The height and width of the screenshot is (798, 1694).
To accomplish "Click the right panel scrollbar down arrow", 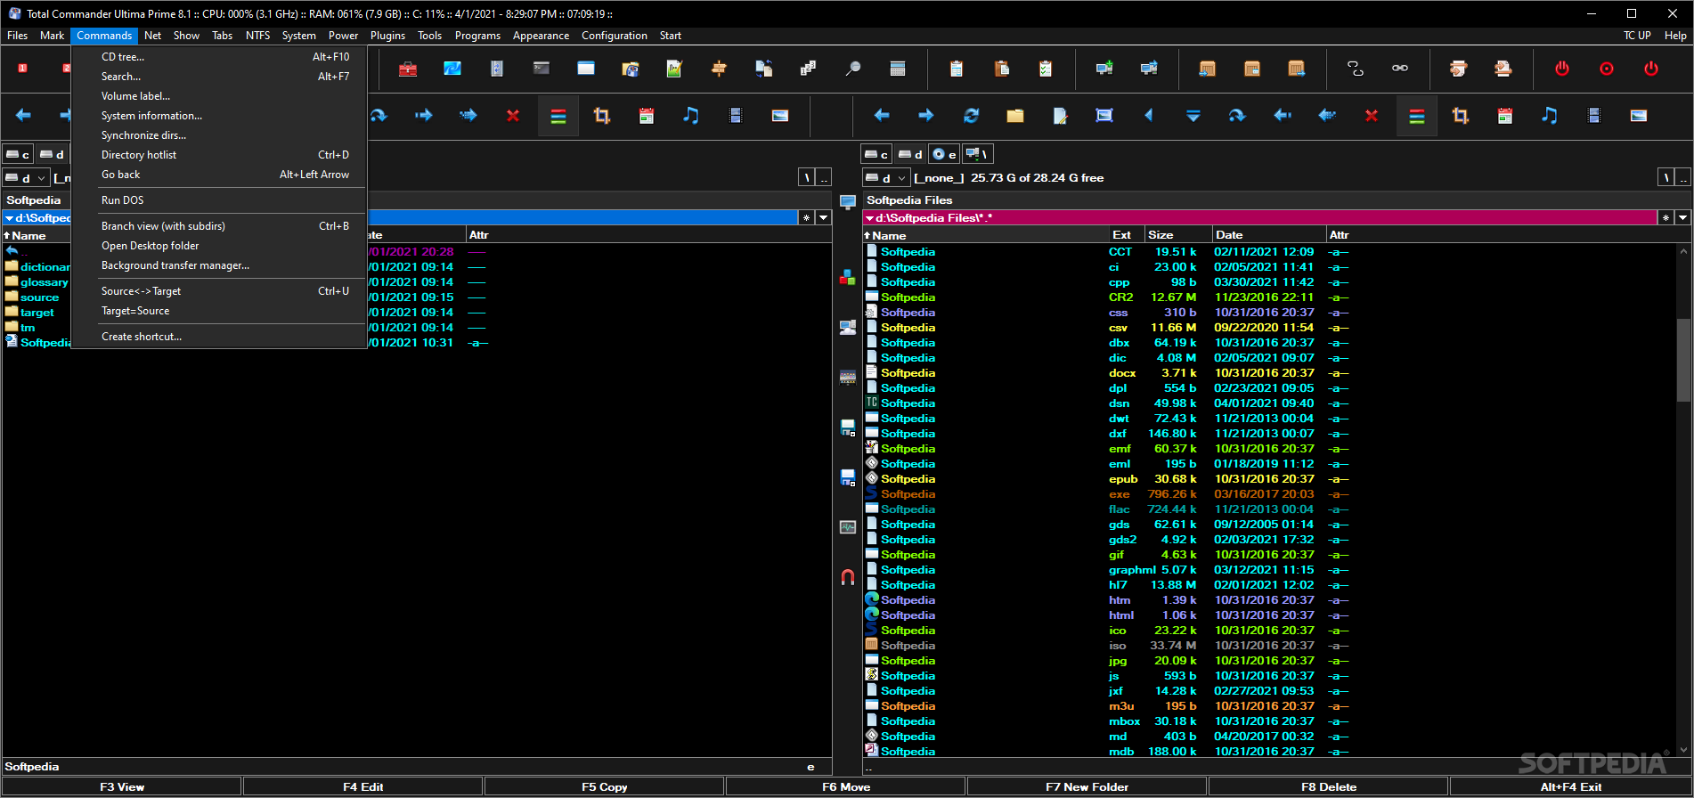I will 1683,750.
